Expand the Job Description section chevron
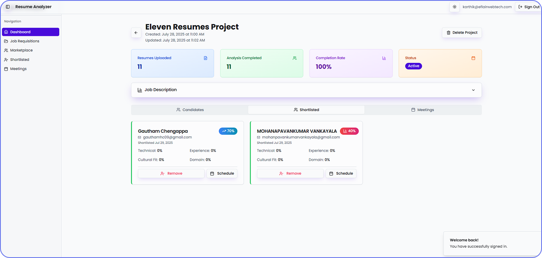The image size is (542, 258). 473,90
